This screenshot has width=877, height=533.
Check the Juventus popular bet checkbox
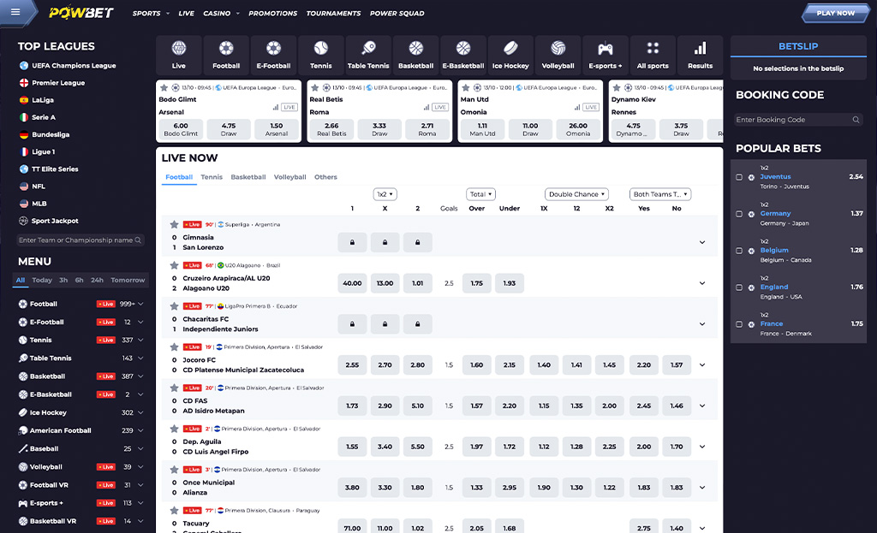[x=739, y=177]
